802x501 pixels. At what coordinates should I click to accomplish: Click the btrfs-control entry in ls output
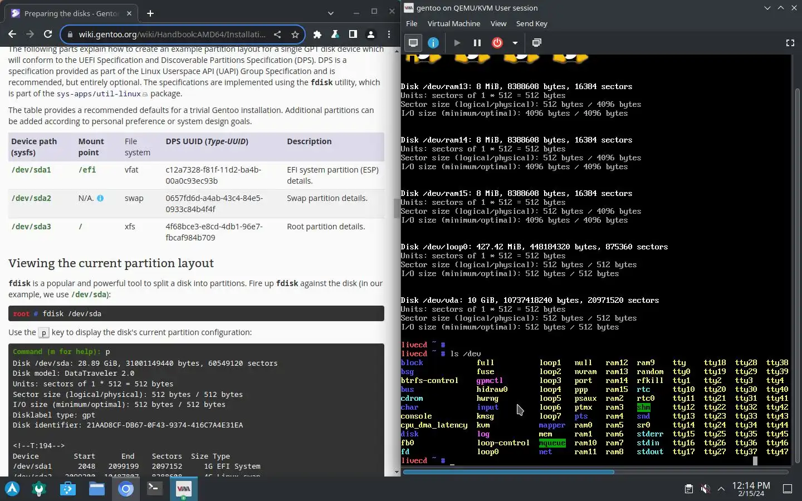click(x=429, y=381)
